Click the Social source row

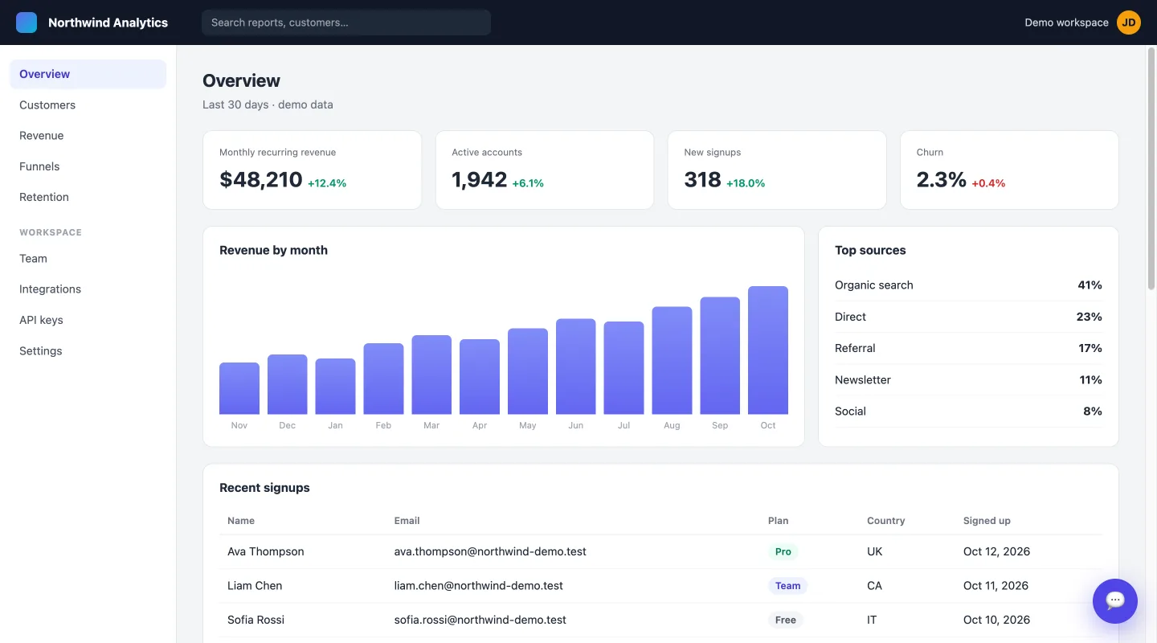[968, 411]
